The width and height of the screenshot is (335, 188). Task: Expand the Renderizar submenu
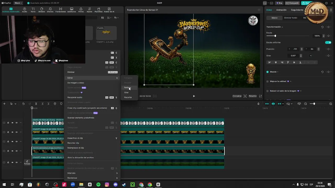(117, 178)
